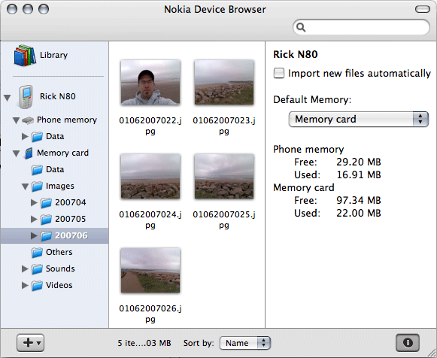The image size is (437, 358).
Task: Open the Library books icon
Action: (25, 55)
